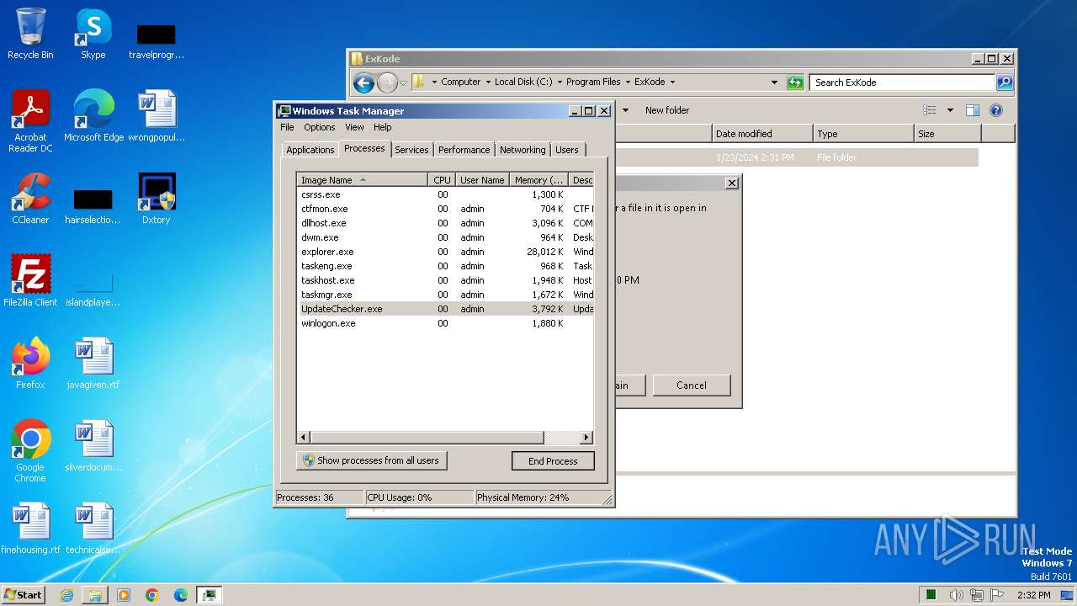Screen dimensions: 1077x606
Task: Click the Start button
Action: click(23, 595)
